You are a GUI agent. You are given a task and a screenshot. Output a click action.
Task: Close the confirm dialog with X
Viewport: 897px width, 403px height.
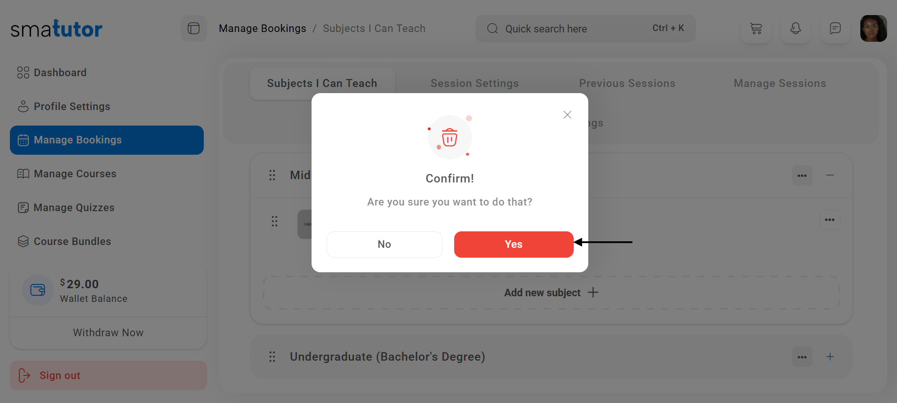click(x=567, y=115)
